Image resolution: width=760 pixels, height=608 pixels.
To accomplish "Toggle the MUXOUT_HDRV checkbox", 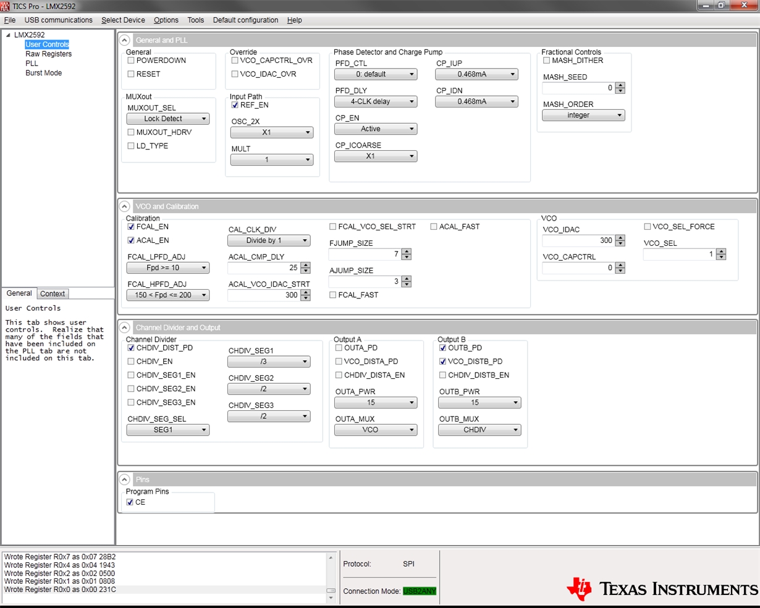I will [x=131, y=132].
